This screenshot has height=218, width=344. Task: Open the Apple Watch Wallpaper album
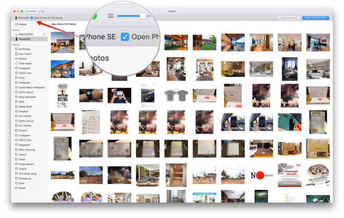(x=32, y=87)
